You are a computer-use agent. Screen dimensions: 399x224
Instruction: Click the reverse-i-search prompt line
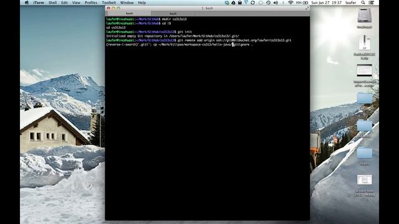(x=180, y=44)
